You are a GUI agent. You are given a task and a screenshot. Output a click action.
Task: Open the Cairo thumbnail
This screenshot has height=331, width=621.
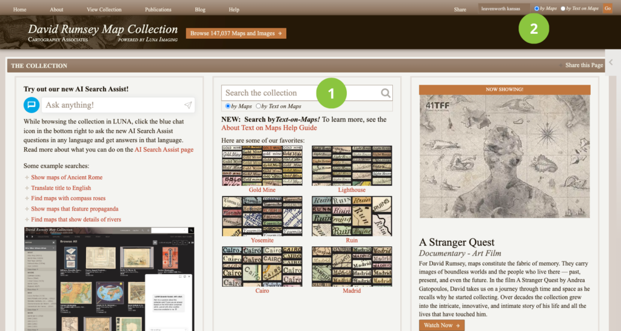click(x=262, y=267)
